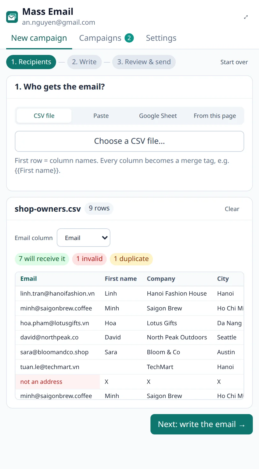Screen dimensions: 259x469
Task: Select tuan.le@techmart.vn cell
Action: pos(58,367)
